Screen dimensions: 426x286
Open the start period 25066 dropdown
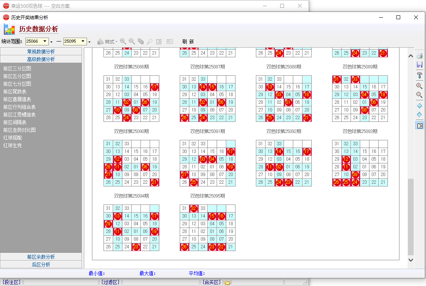coord(45,42)
